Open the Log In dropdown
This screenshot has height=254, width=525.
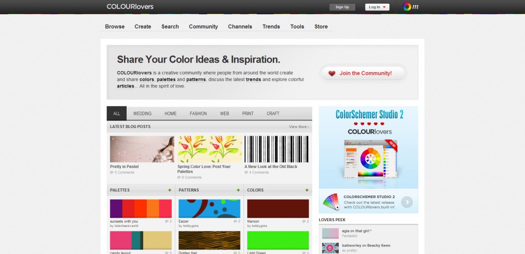pyautogui.click(x=377, y=7)
